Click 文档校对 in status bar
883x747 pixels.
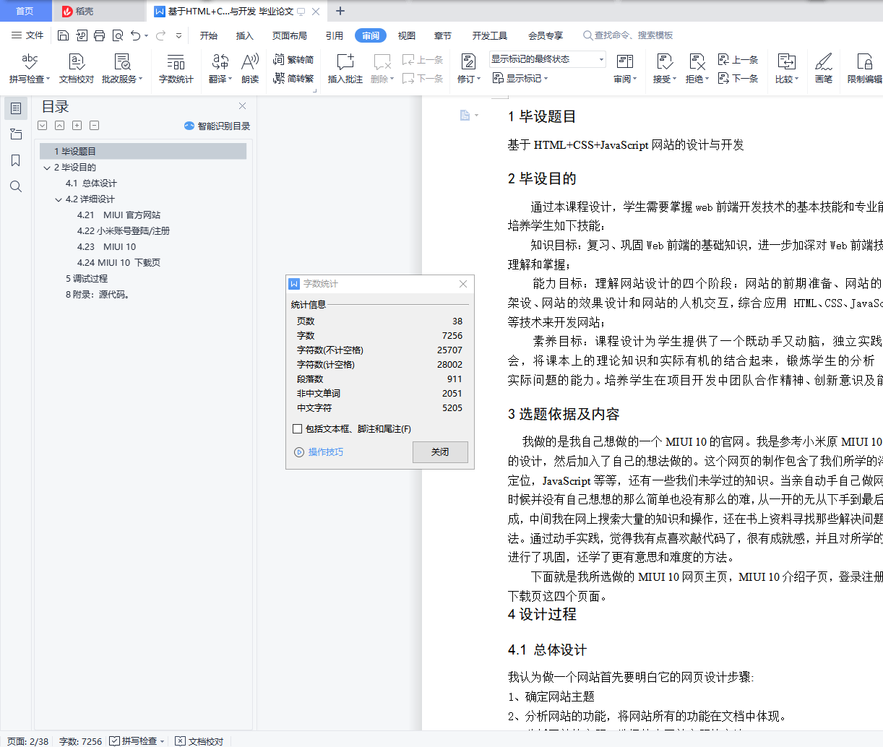pos(199,741)
